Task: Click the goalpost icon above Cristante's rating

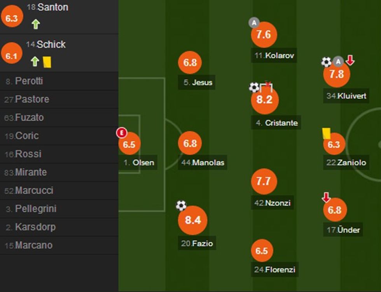Action: pos(266,86)
